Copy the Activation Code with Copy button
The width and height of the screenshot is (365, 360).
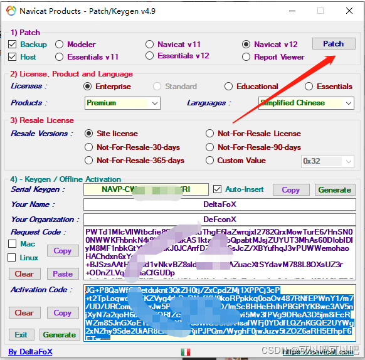63,312
